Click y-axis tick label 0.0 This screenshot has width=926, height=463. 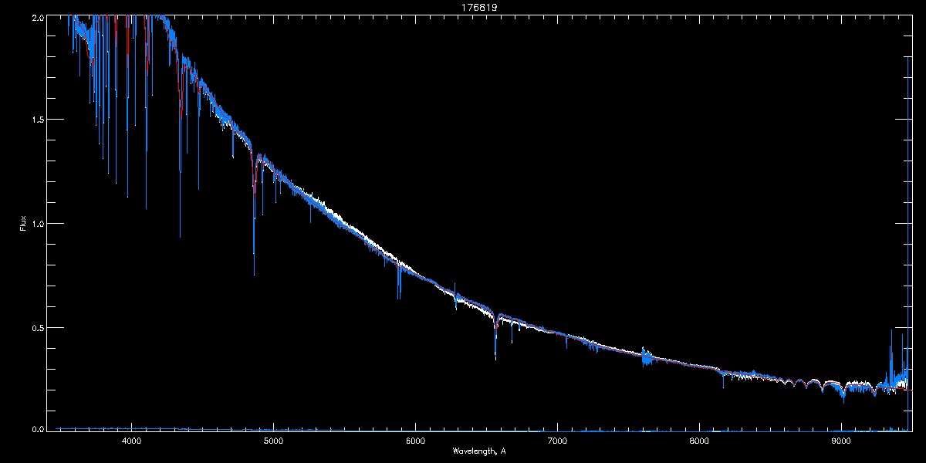pos(37,428)
